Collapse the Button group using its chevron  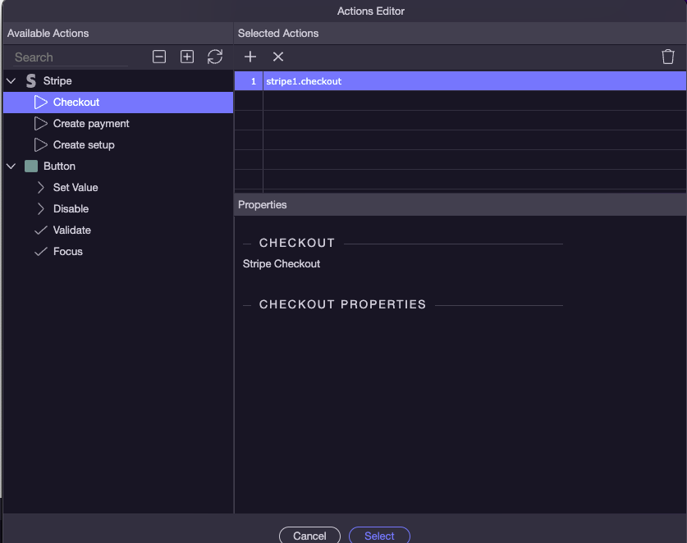coord(11,166)
